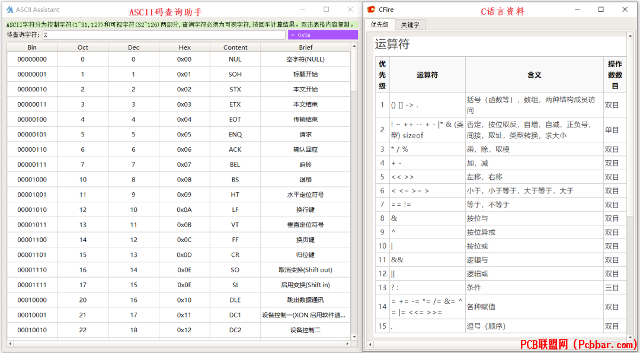Select the CR content cell

pos(235,255)
